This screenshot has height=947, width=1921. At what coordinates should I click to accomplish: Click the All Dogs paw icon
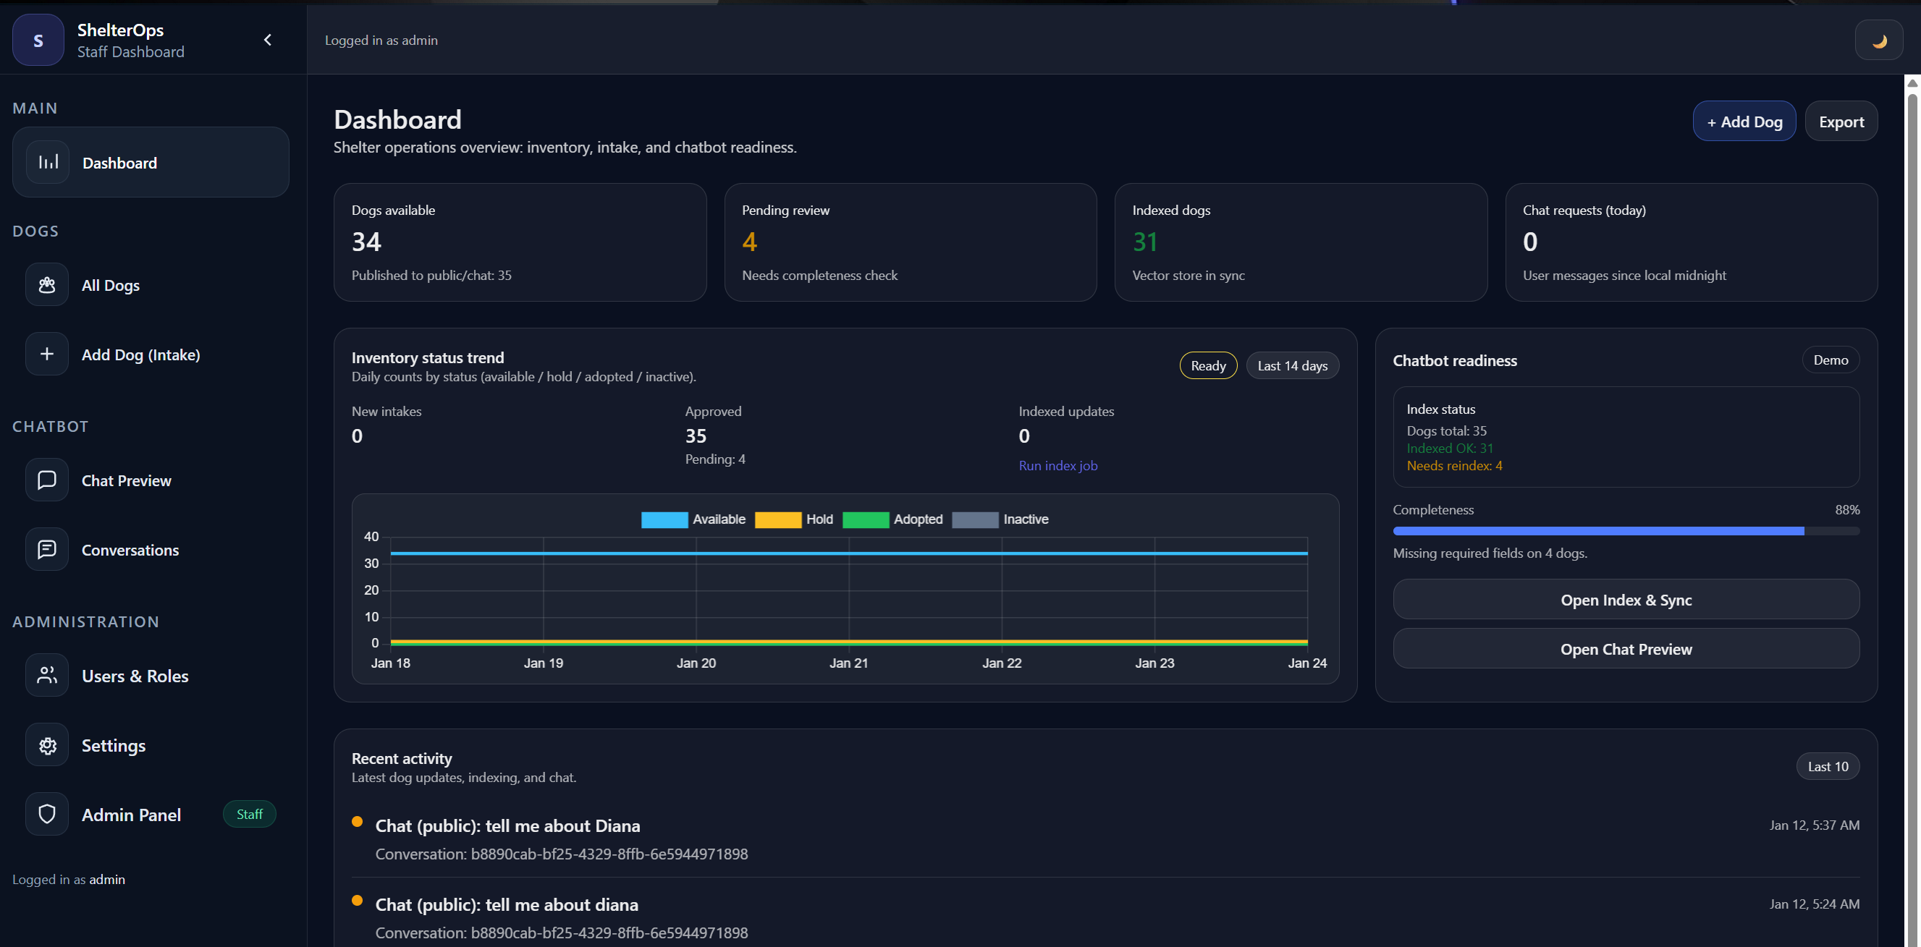(x=46, y=284)
